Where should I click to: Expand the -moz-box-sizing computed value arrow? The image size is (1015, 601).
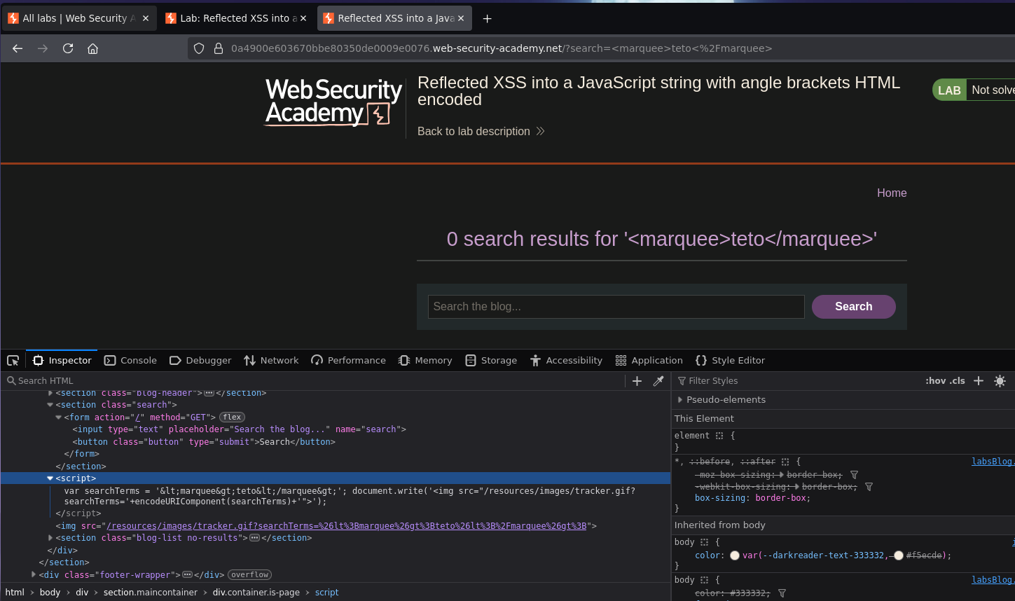782,475
